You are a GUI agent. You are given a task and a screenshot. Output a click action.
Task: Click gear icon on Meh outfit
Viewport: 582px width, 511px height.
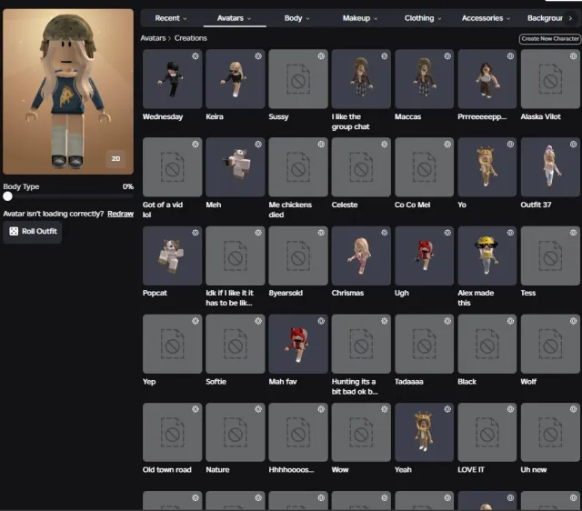point(258,144)
